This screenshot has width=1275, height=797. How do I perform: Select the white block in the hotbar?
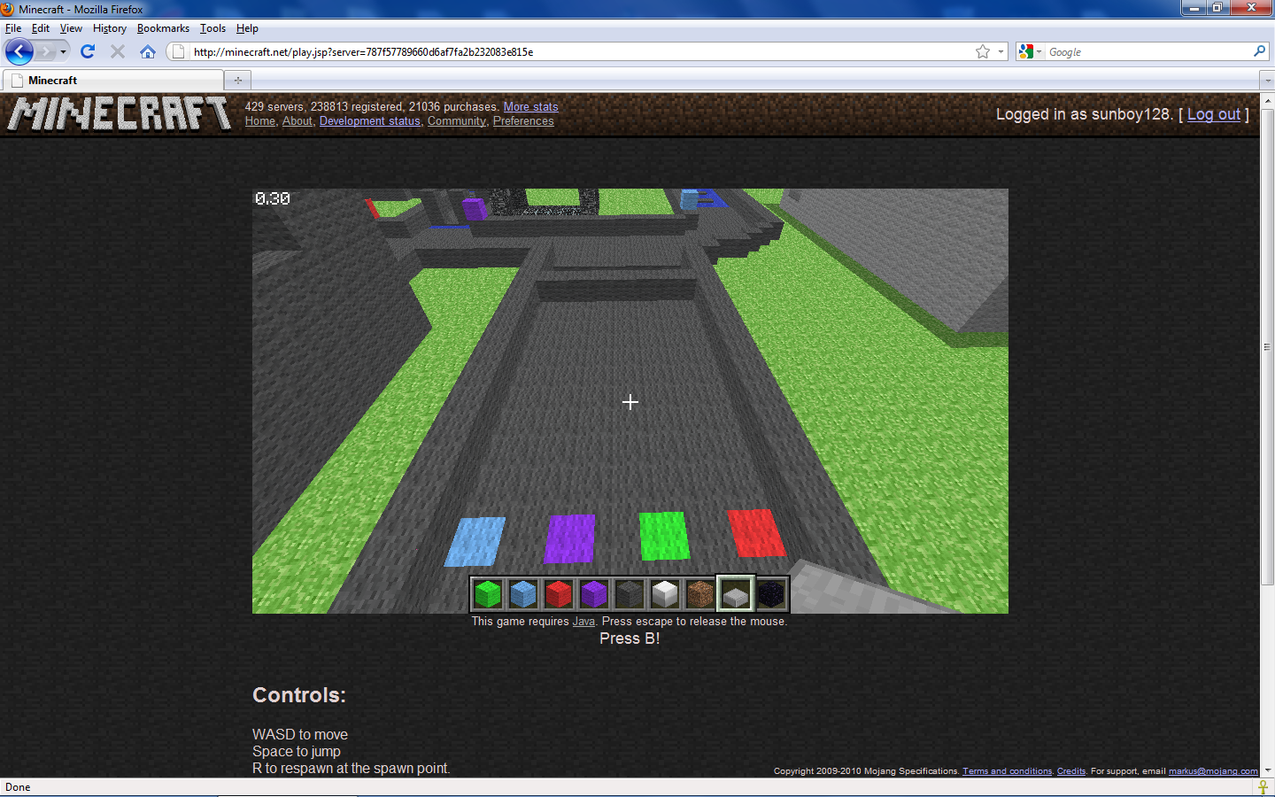point(665,593)
